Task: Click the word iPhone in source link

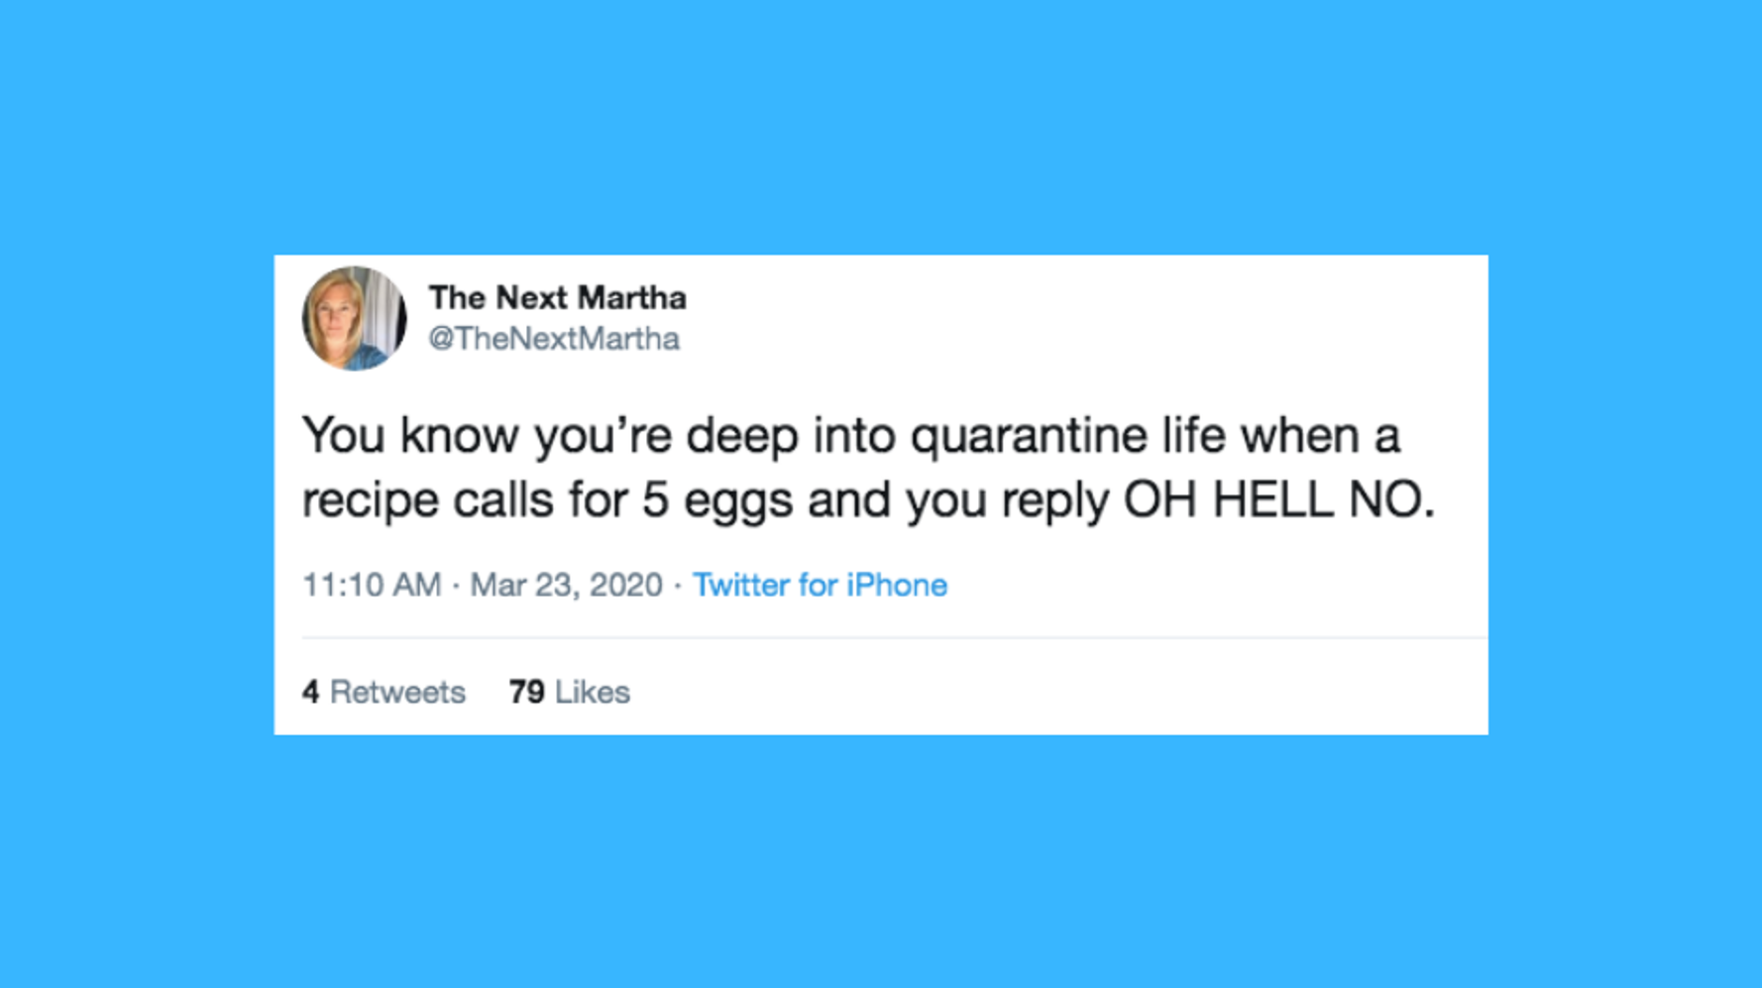Action: pyautogui.click(x=896, y=585)
